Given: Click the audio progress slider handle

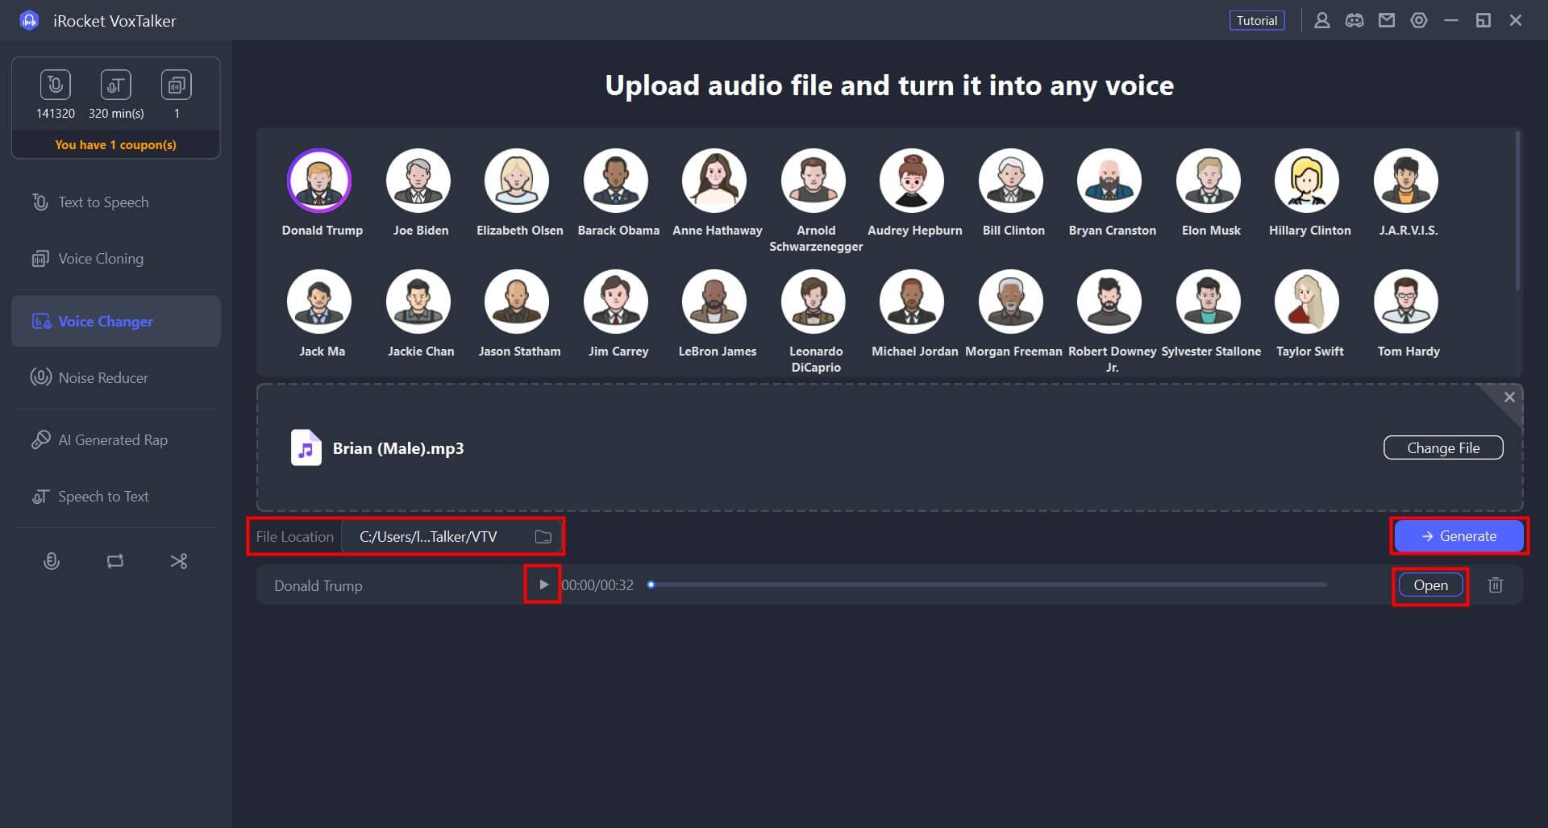Looking at the screenshot, I should pos(651,585).
